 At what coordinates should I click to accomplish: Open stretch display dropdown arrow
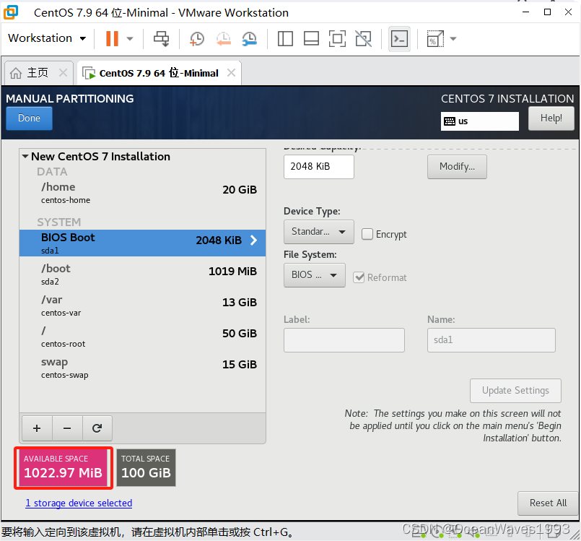click(x=453, y=38)
